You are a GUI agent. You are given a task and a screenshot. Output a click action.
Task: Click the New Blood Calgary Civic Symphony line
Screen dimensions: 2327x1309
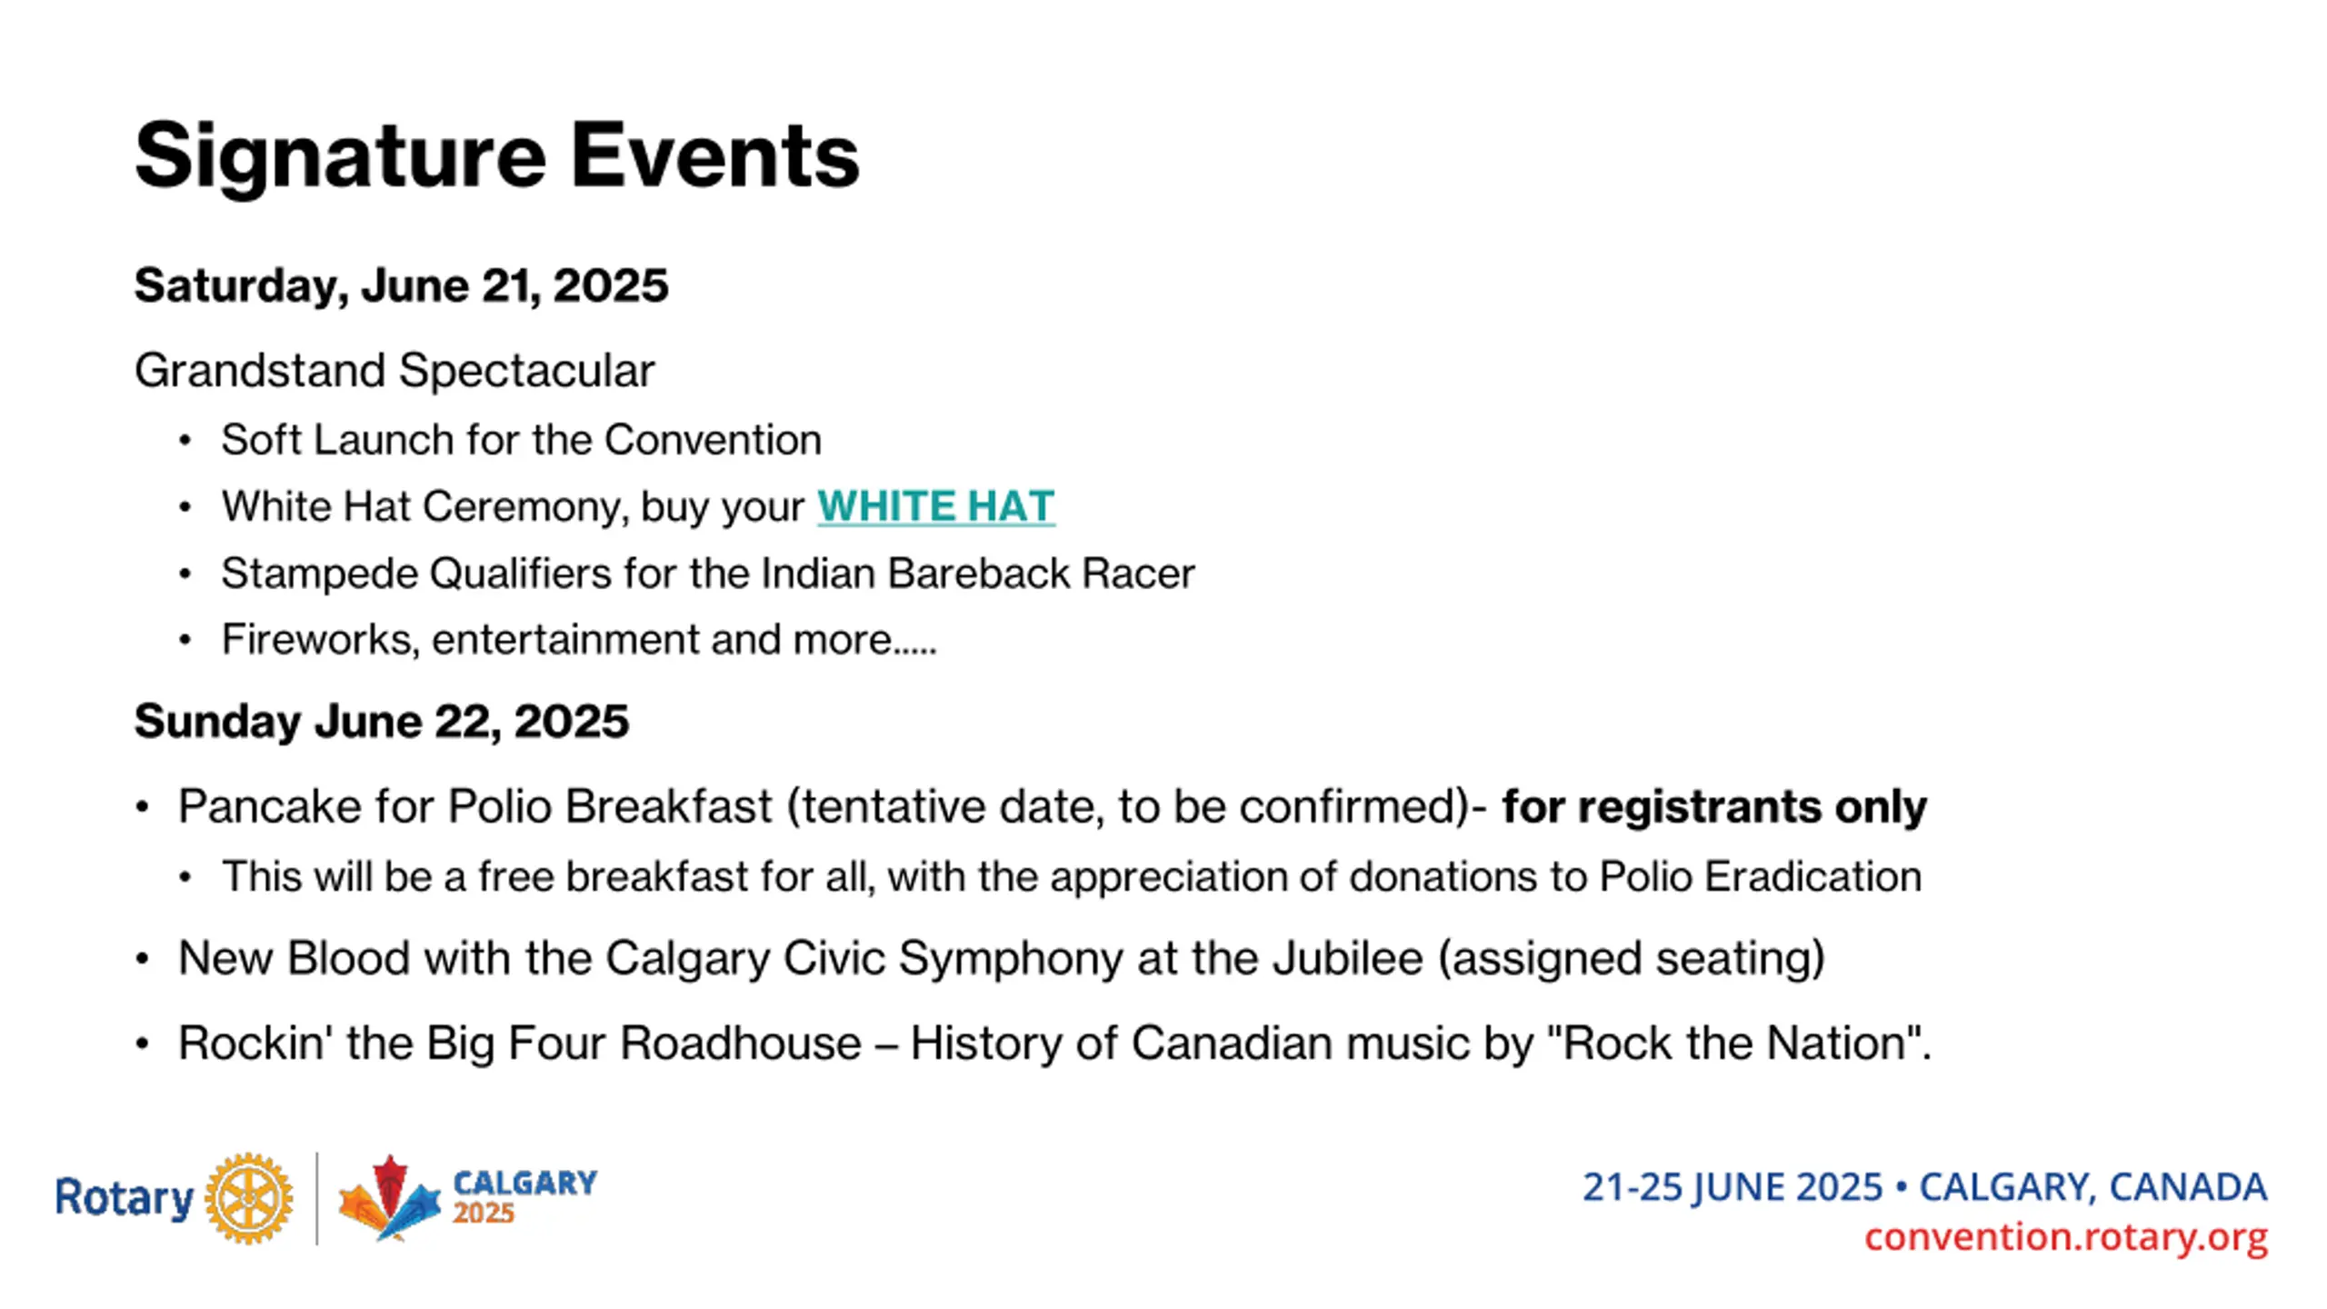pyautogui.click(x=1001, y=958)
